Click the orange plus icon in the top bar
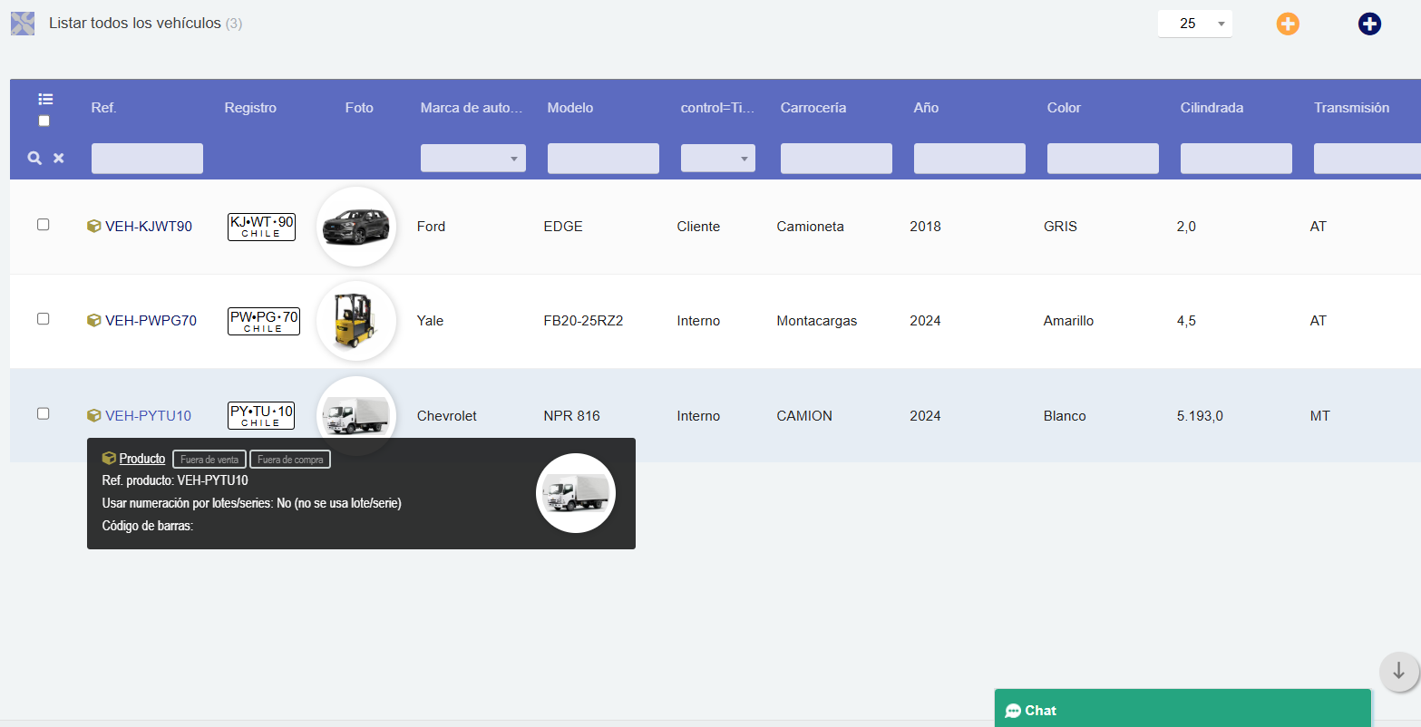The height and width of the screenshot is (727, 1421). pos(1288,24)
